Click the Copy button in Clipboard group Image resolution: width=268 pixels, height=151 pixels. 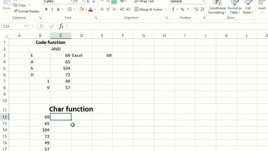click(x=20, y=5)
